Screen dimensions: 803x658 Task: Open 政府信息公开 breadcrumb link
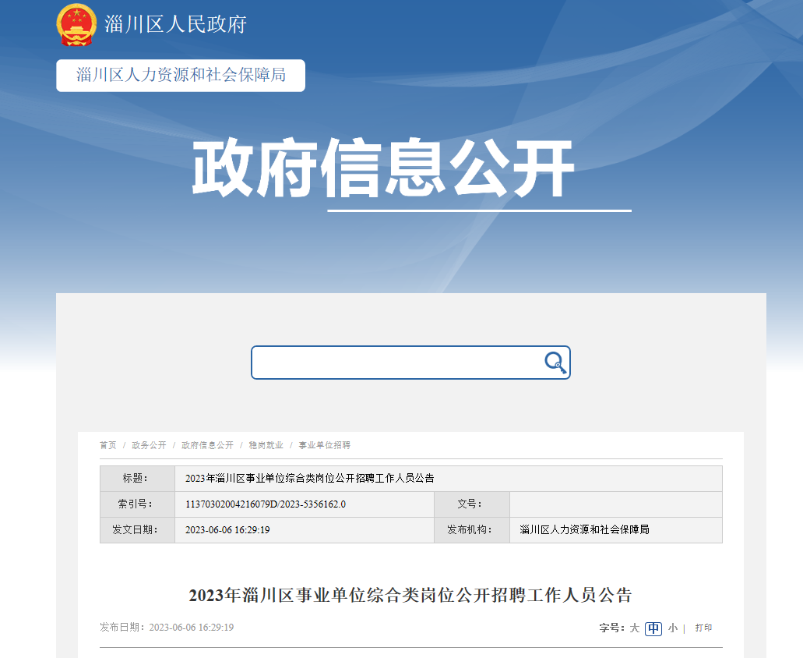207,445
